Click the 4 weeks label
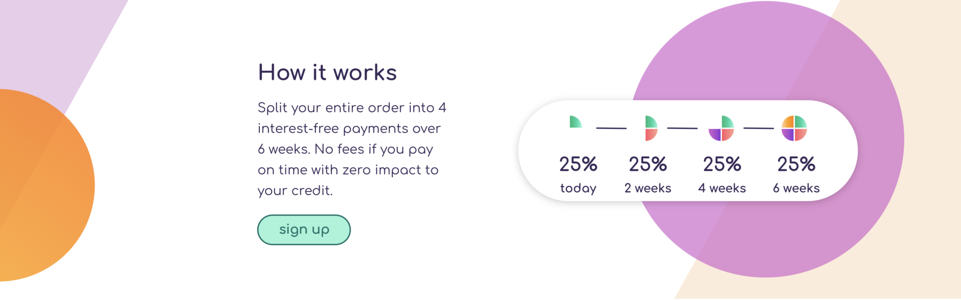 (x=722, y=188)
